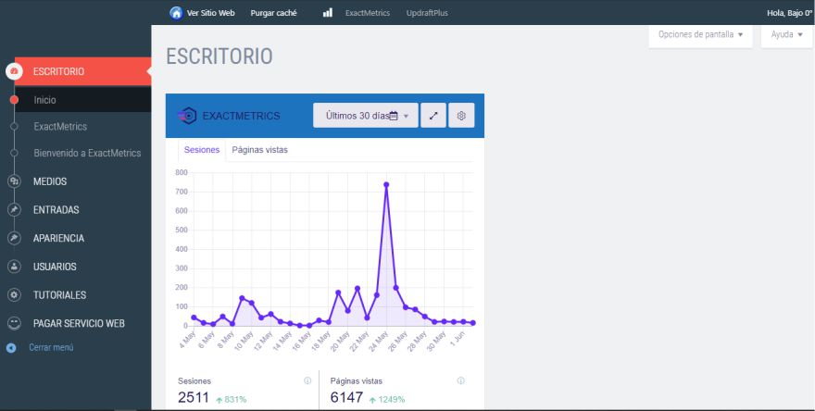Click the info icon next to Páginas vistas stat
The width and height of the screenshot is (815, 411).
(461, 380)
